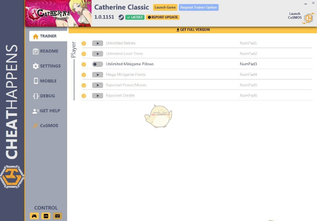Open the MOBILE section

pyautogui.click(x=45, y=81)
